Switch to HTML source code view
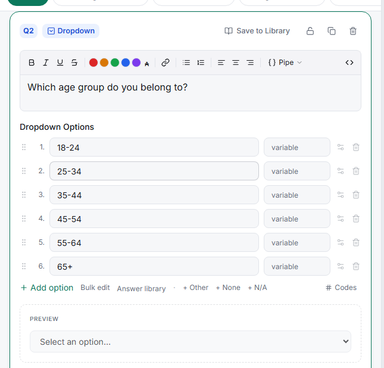This screenshot has width=384, height=368. point(349,63)
